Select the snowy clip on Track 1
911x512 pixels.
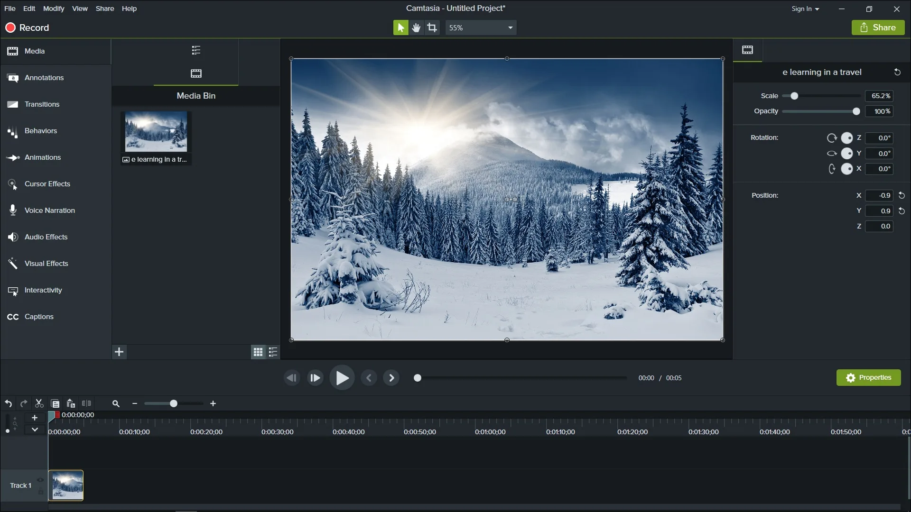[66, 485]
